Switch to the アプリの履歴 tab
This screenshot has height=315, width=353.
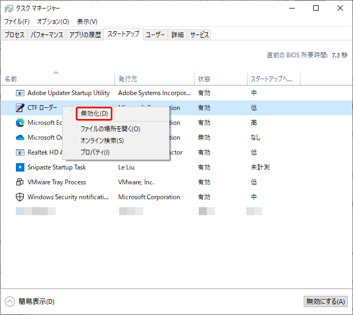(x=85, y=35)
